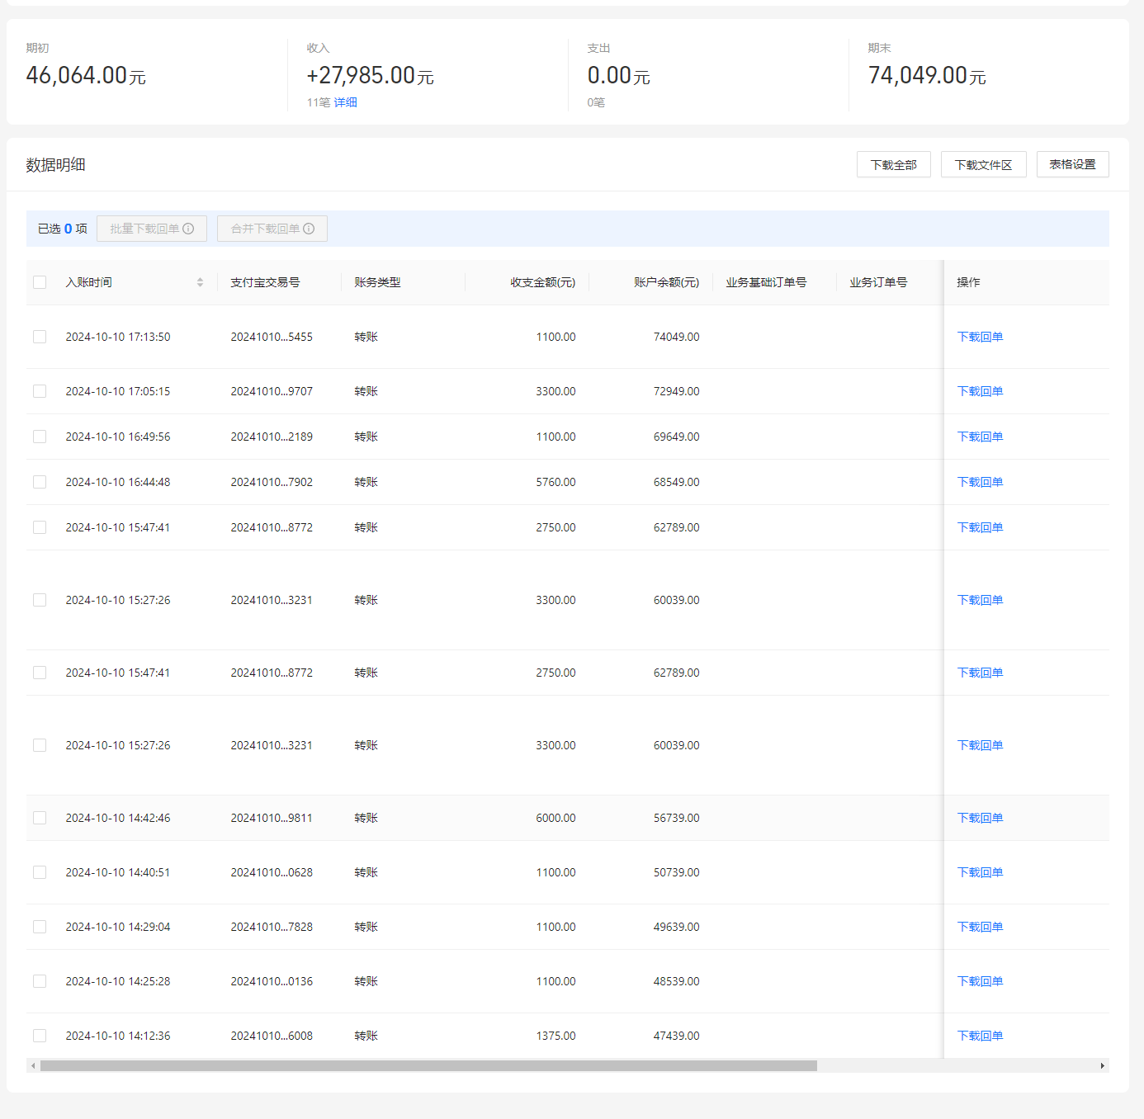Screen dimensions: 1144x1119
Task: Click the amount 1375.00 cell
Action: point(555,1036)
